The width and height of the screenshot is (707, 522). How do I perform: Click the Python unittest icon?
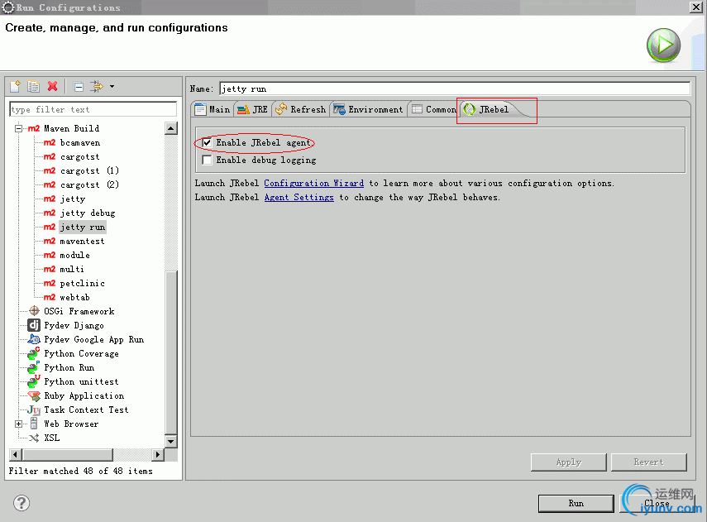coord(34,381)
